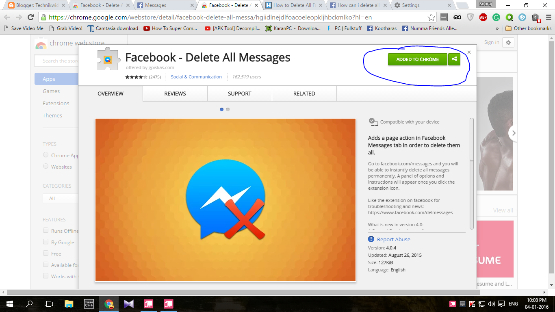Check the By Google checkbox
Screen dimensions: 555x312
(x=46, y=242)
